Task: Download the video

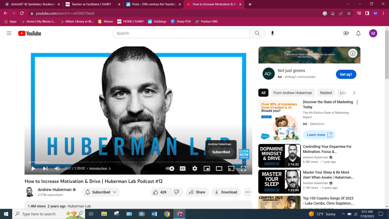Action: tap(226, 192)
